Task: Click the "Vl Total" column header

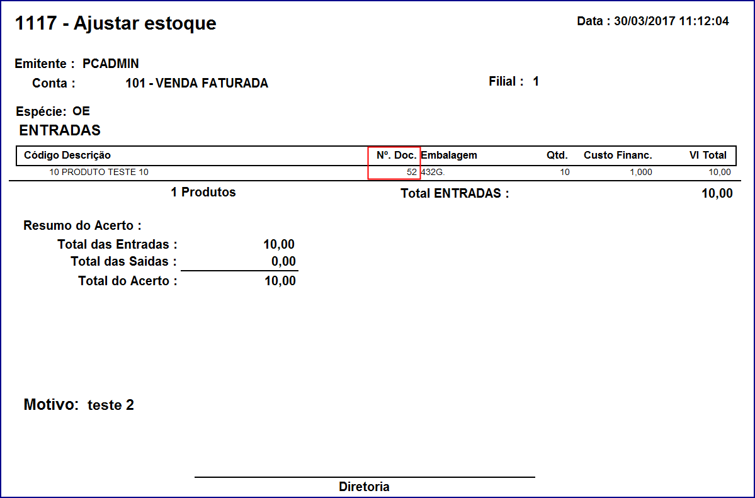Action: 708,155
